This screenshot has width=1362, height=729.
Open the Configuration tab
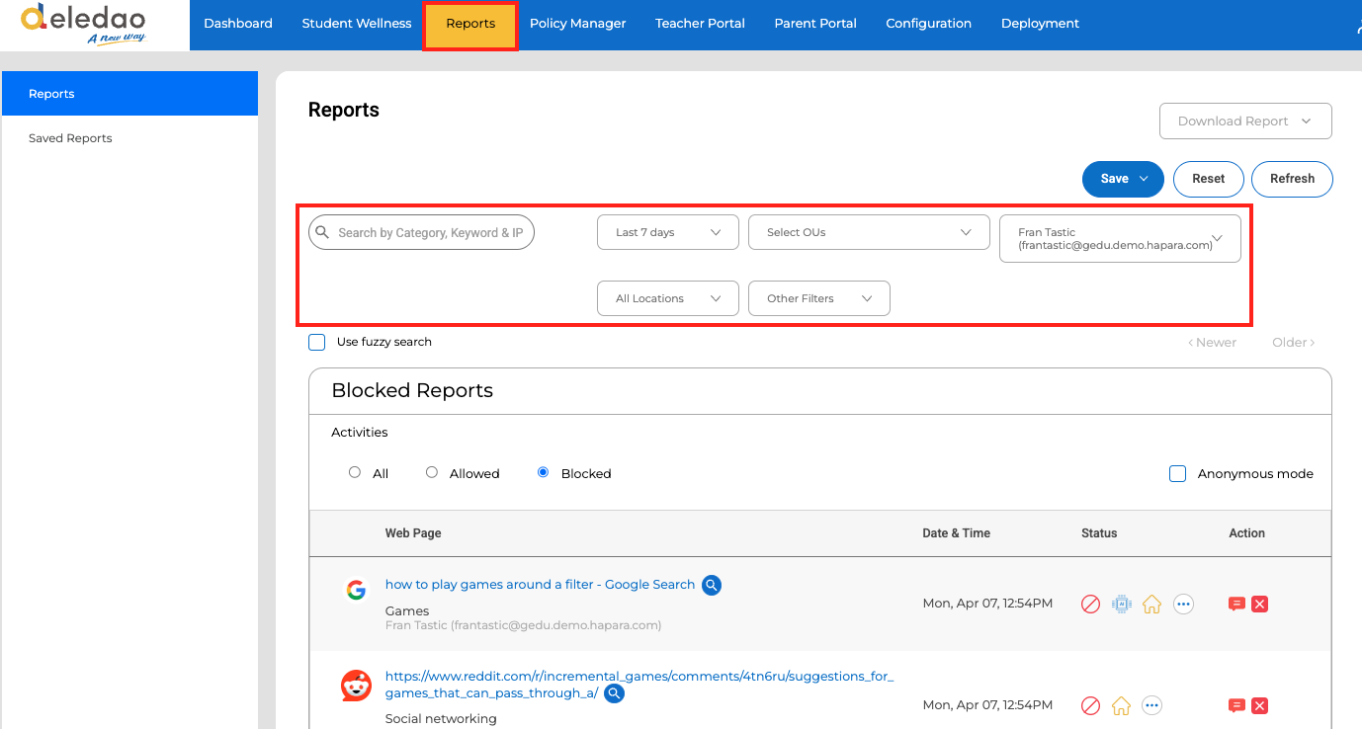(928, 24)
